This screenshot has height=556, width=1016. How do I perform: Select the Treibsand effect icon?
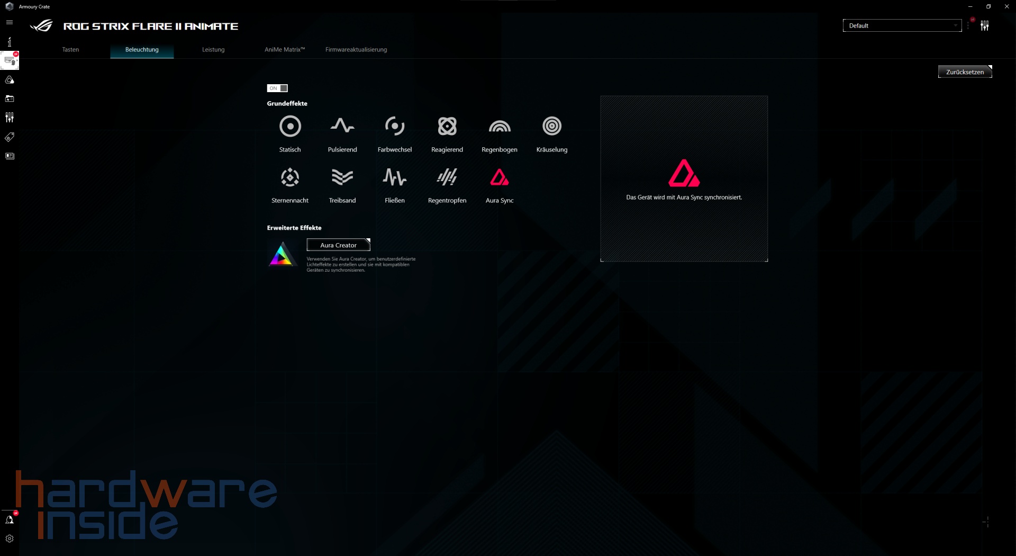(x=342, y=177)
